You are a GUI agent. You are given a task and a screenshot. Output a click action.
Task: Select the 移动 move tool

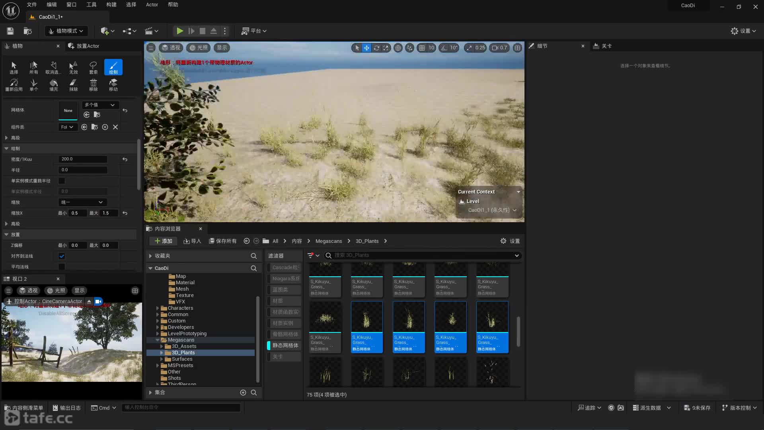(113, 84)
